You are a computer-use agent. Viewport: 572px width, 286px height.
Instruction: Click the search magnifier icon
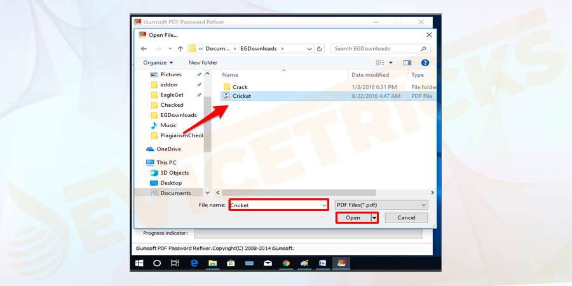pyautogui.click(x=423, y=48)
